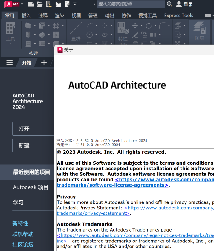214x251 pixels.
Task: Expand the Wall tool dropdown arrow
Action: click(x=35, y=25)
